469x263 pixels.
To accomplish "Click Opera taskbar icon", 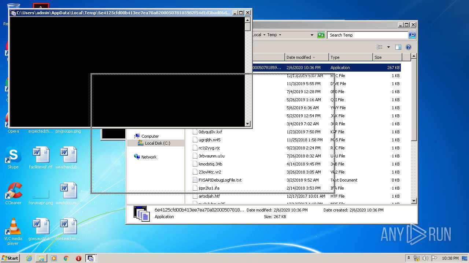I will 78,258.
